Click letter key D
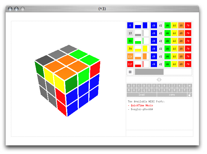 144,86
